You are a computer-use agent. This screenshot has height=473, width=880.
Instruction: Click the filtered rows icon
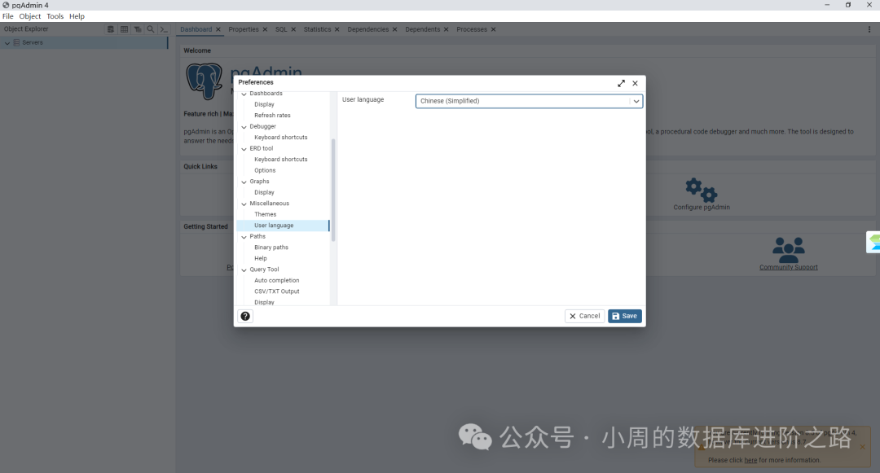[x=138, y=28]
